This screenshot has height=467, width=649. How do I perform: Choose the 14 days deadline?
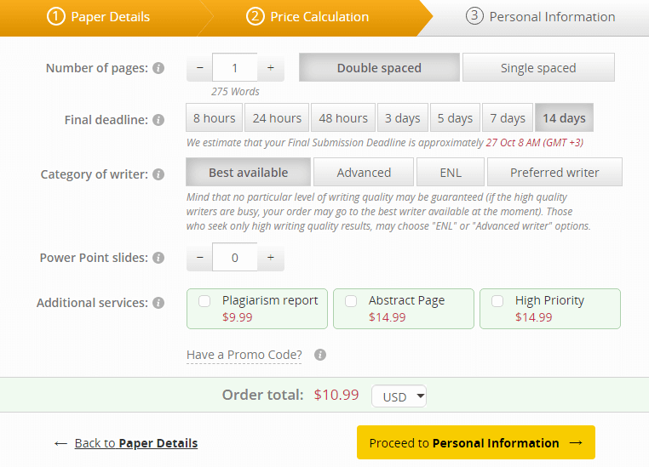click(x=564, y=117)
